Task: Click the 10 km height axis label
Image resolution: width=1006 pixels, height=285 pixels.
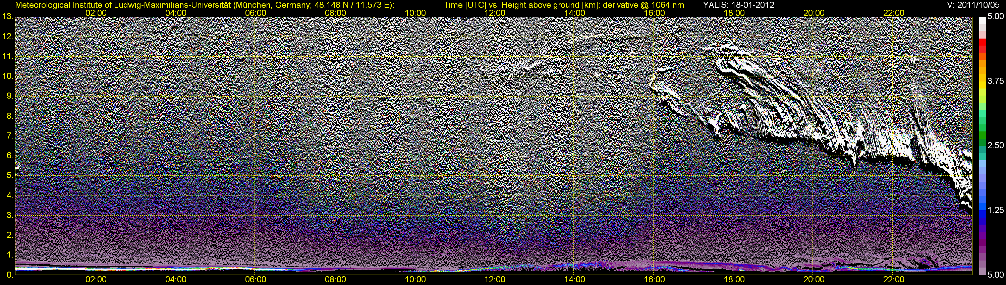Action: point(7,76)
